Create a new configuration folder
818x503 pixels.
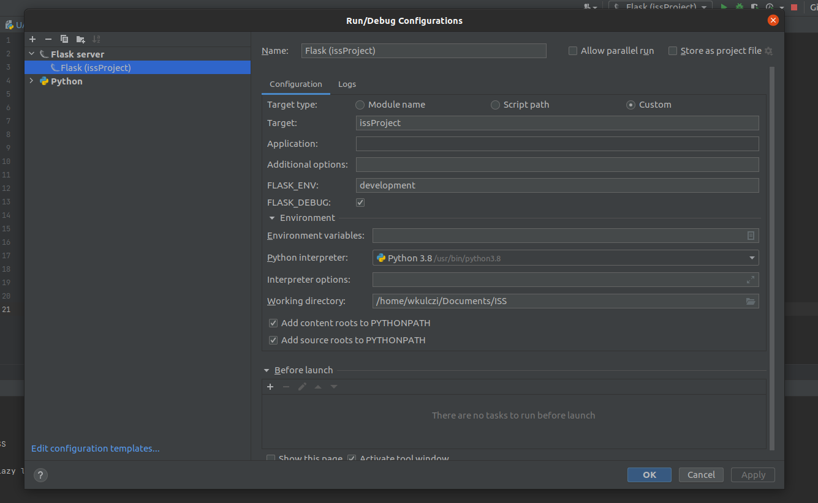point(80,39)
